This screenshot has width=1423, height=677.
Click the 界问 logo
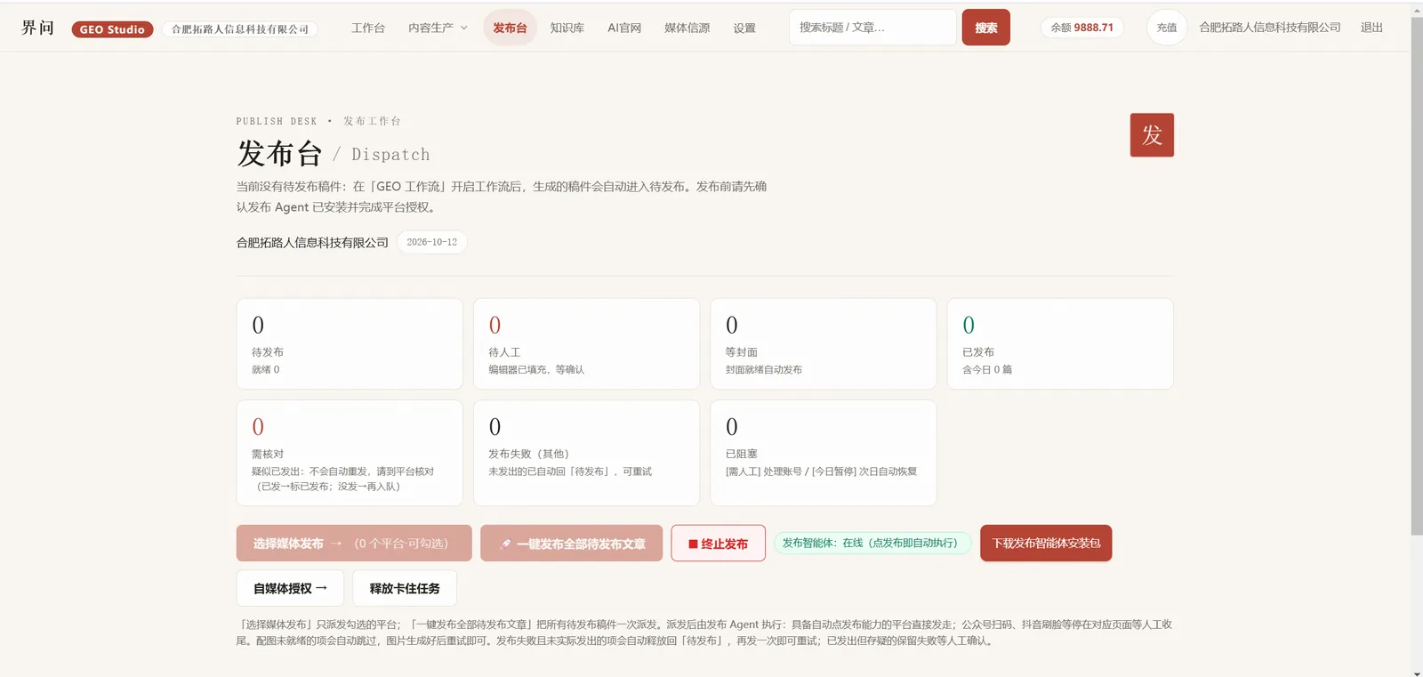pos(38,28)
